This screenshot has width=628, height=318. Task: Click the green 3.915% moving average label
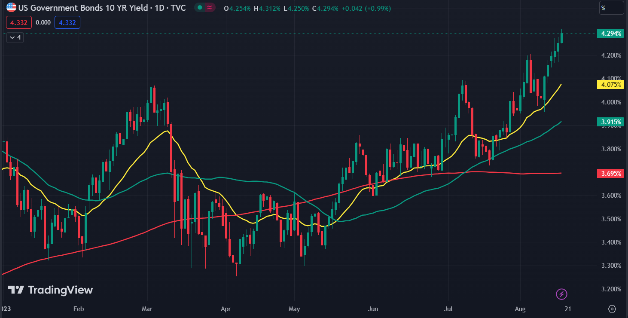pos(610,122)
